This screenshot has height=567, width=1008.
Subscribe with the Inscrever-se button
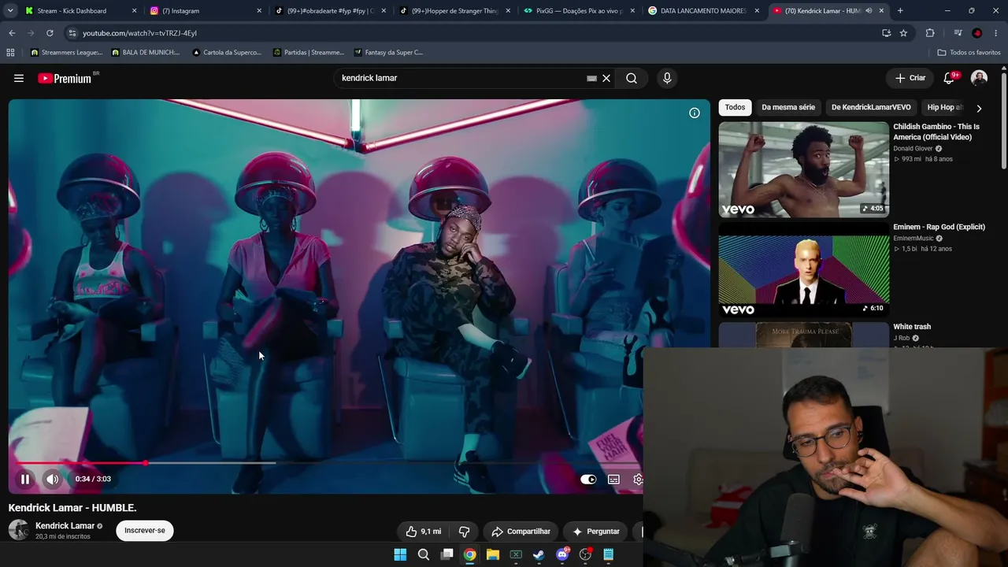(x=145, y=530)
